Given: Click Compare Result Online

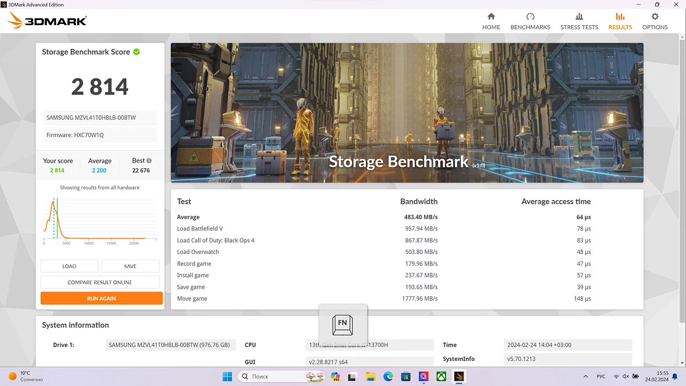Looking at the screenshot, I should [x=100, y=282].
